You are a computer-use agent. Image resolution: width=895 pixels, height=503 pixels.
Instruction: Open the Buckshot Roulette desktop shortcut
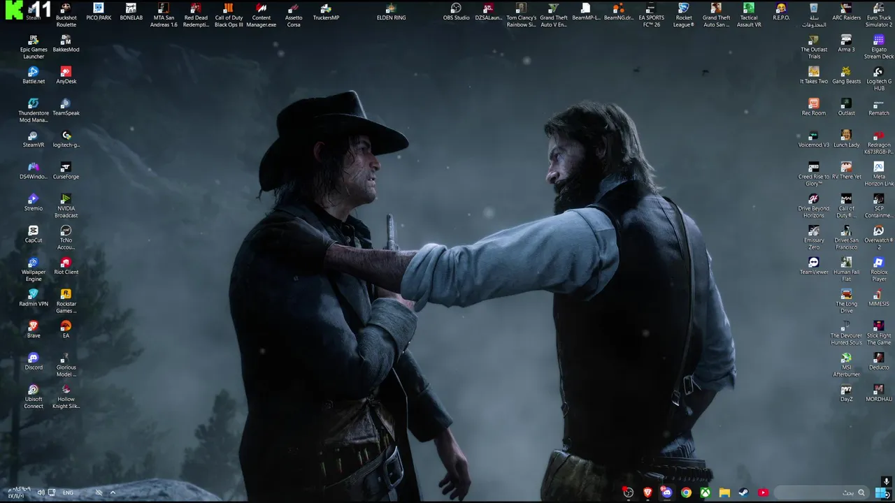pyautogui.click(x=66, y=14)
